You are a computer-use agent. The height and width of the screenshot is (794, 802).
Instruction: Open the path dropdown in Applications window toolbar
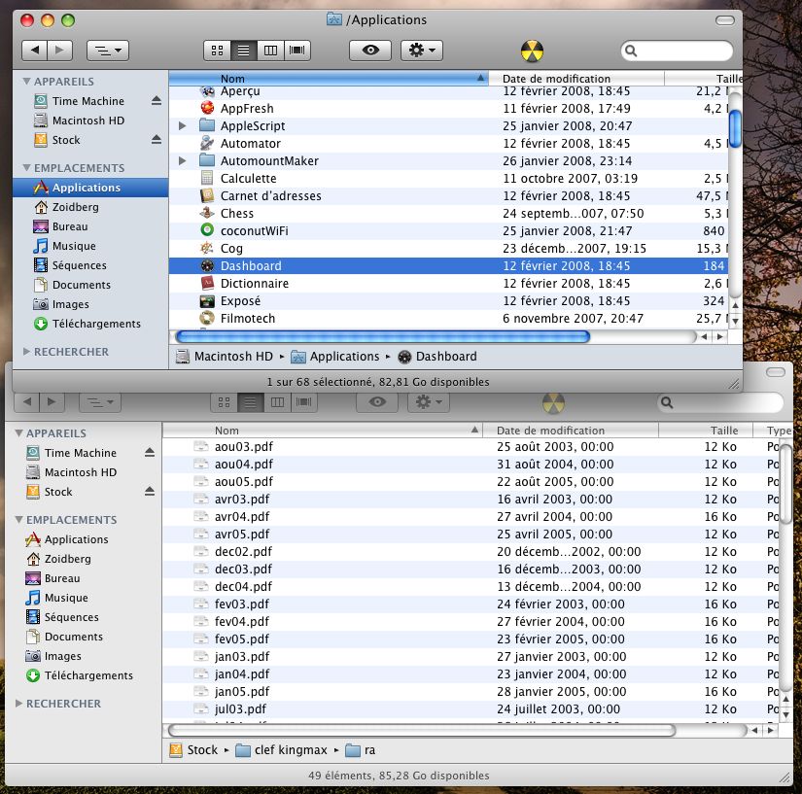[108, 51]
